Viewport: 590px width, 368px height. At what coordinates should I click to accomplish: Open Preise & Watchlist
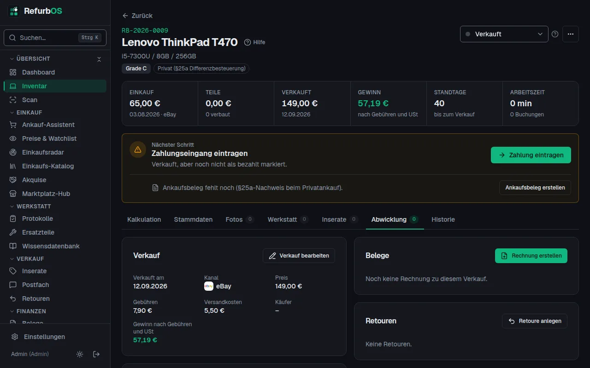click(55, 138)
